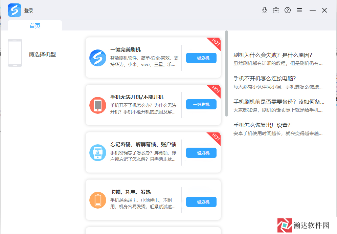Click 一键刷机 button for 忘记密码 card
This screenshot has width=337, height=234.
click(201, 153)
